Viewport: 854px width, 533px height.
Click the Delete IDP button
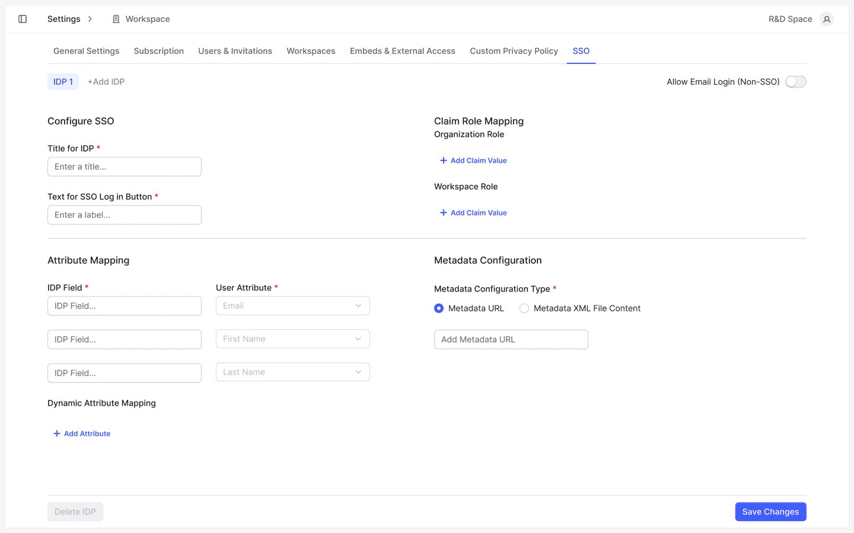click(75, 512)
